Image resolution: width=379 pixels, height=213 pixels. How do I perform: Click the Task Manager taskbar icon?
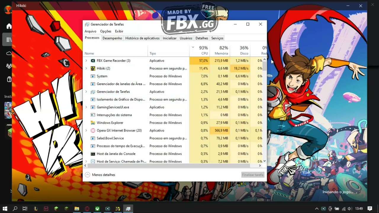click(x=128, y=209)
